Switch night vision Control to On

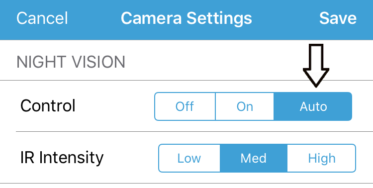(245, 106)
